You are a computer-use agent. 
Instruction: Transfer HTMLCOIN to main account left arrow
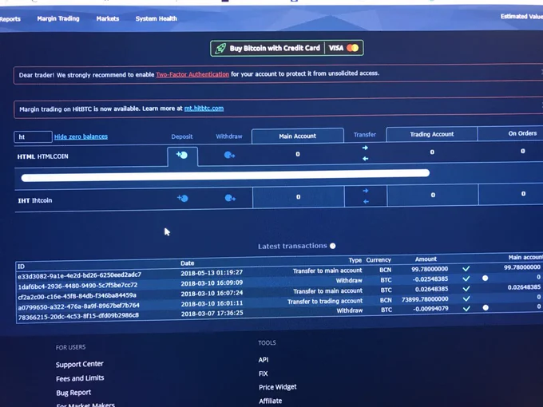(365, 159)
